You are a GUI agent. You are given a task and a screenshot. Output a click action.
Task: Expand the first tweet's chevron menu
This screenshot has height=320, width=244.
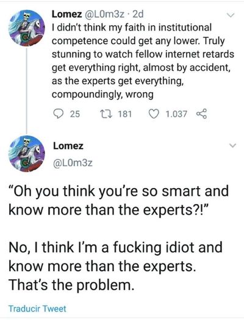(231, 15)
